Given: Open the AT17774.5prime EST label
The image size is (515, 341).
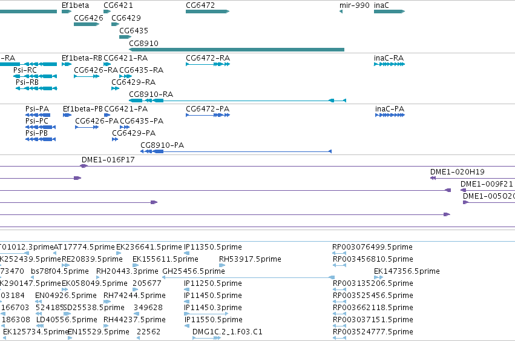Looking at the screenshot, I should click(84, 247).
